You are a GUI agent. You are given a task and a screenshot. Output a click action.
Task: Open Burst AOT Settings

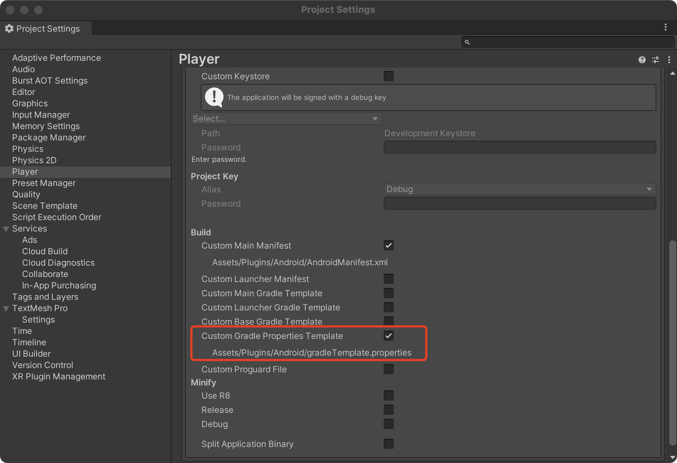pyautogui.click(x=50, y=80)
